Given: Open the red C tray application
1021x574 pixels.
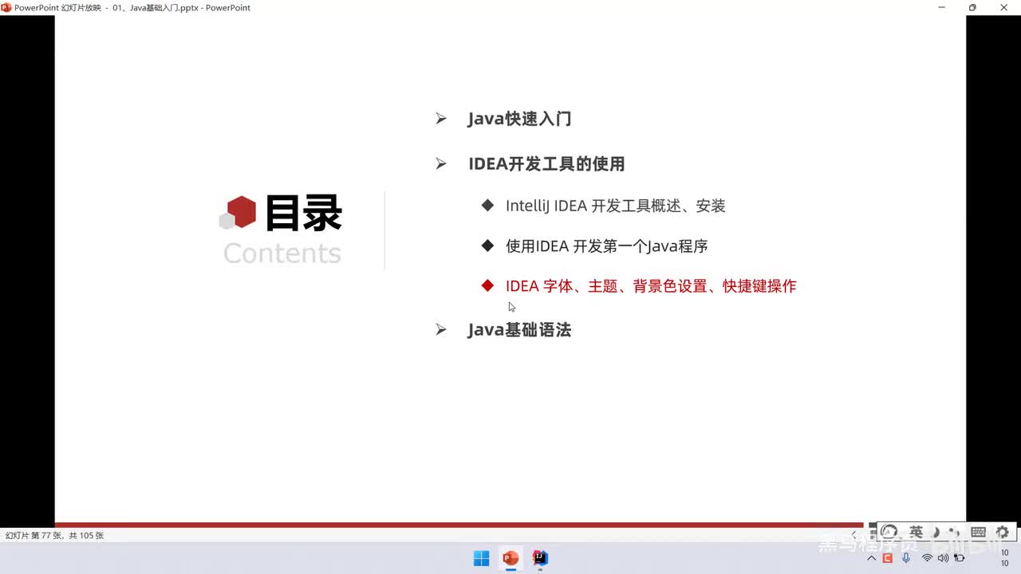Looking at the screenshot, I should [x=887, y=558].
